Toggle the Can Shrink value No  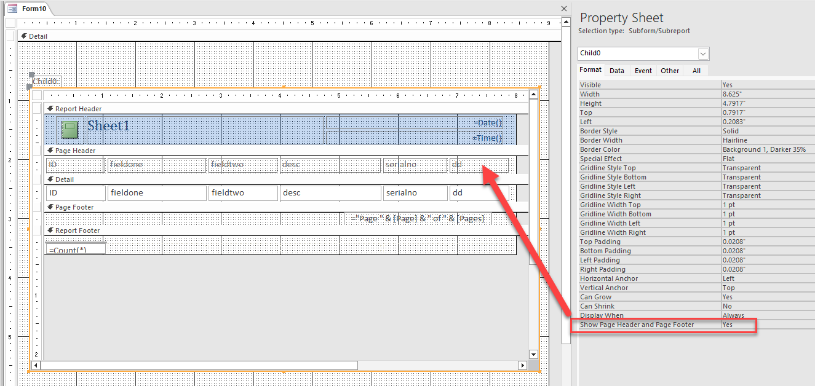coord(768,306)
